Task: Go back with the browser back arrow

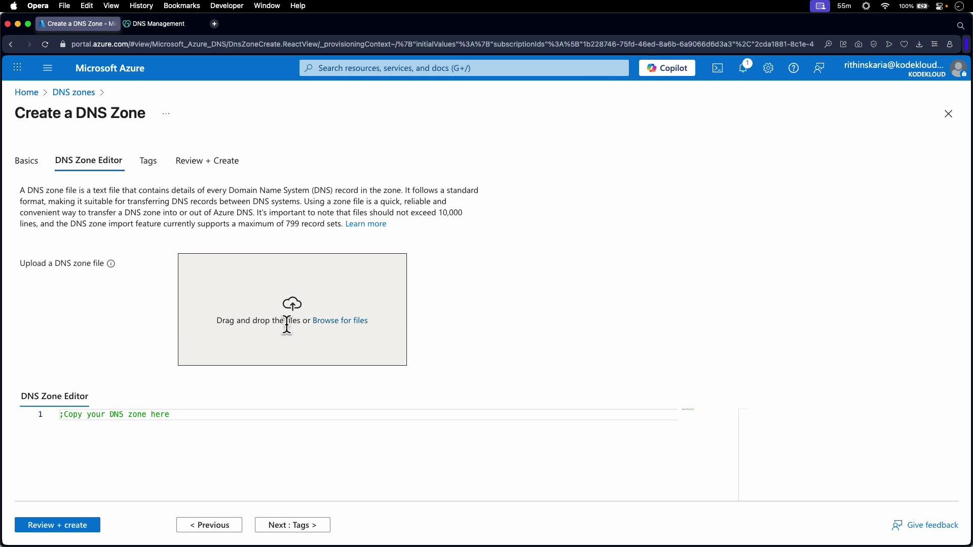Action: point(11,45)
